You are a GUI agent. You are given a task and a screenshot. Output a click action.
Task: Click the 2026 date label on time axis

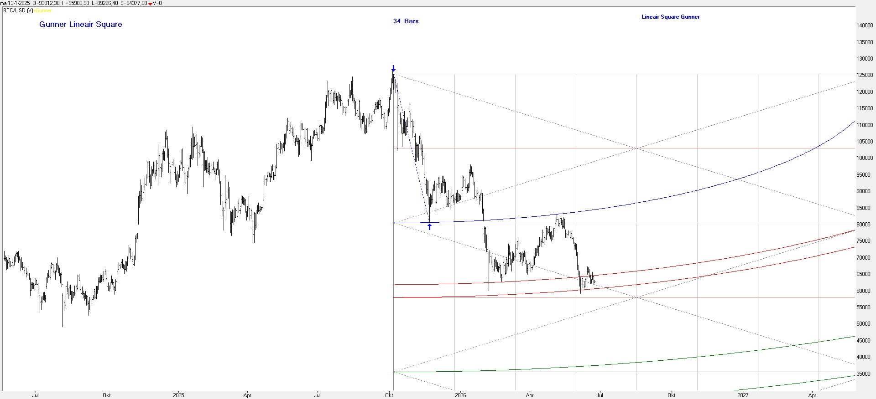460,395
